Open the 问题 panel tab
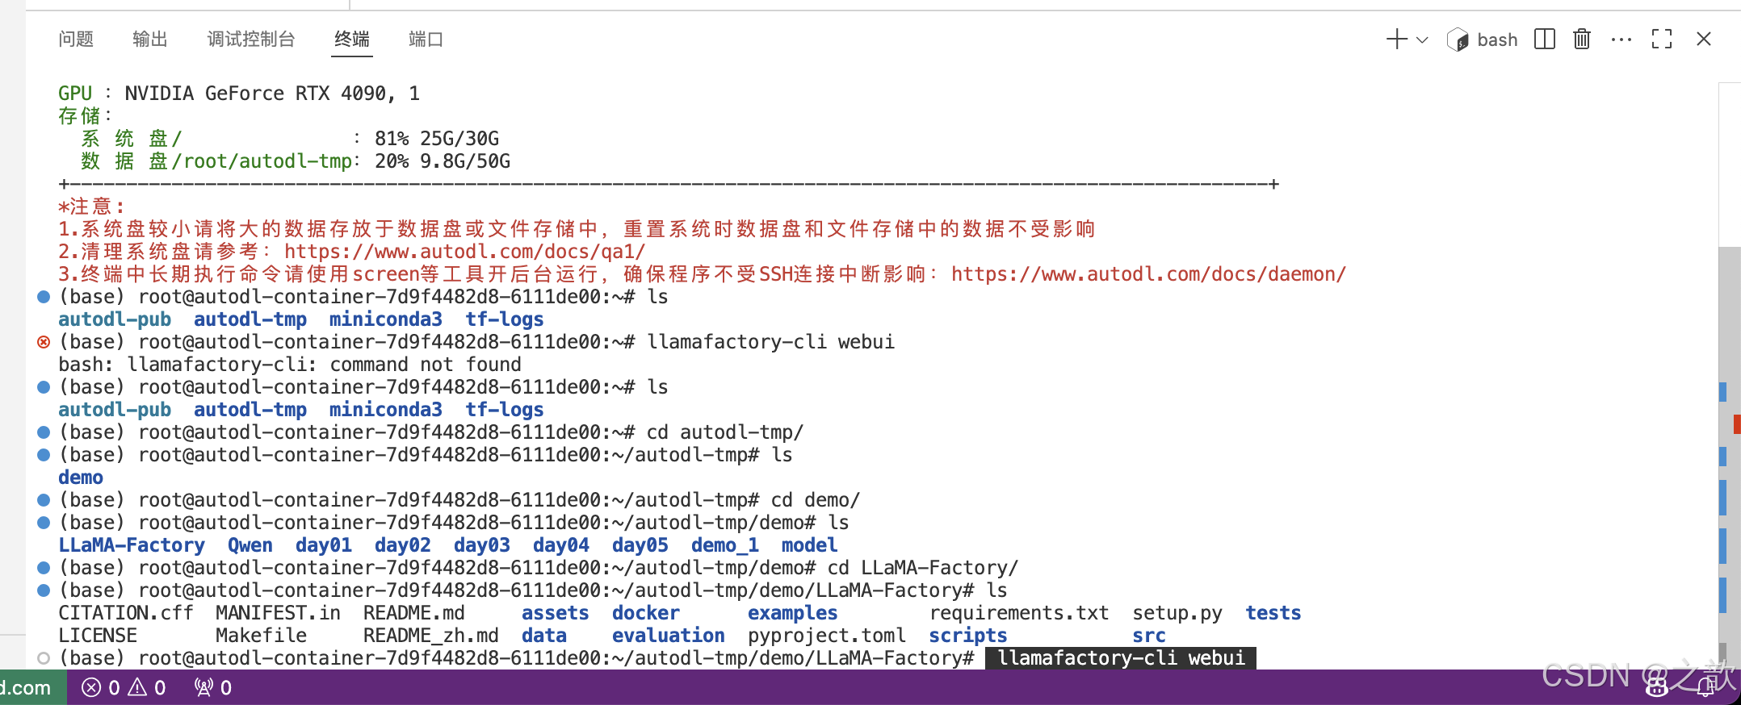Screen dimensions: 1741x705 coord(76,39)
